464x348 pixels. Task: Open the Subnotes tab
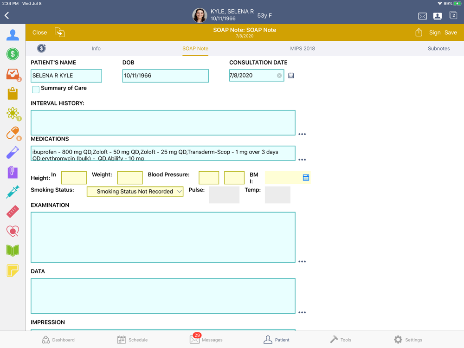[x=438, y=48]
